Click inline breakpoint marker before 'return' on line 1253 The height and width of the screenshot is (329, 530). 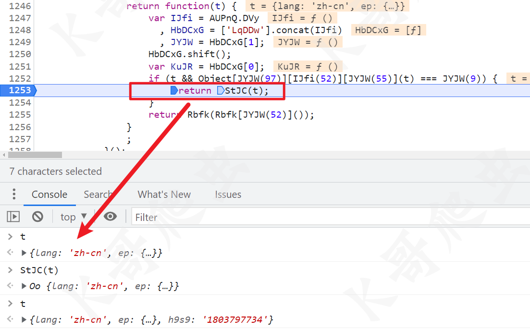tap(174, 91)
